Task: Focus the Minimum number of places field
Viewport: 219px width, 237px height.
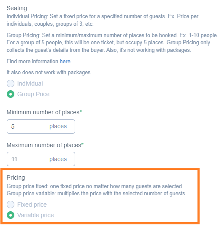Action: click(41, 127)
